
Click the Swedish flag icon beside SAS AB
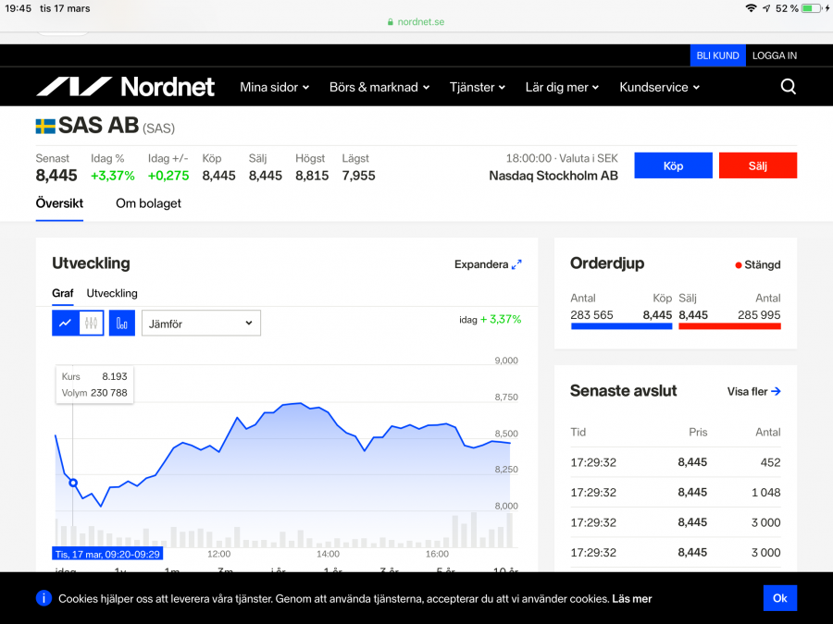45,126
